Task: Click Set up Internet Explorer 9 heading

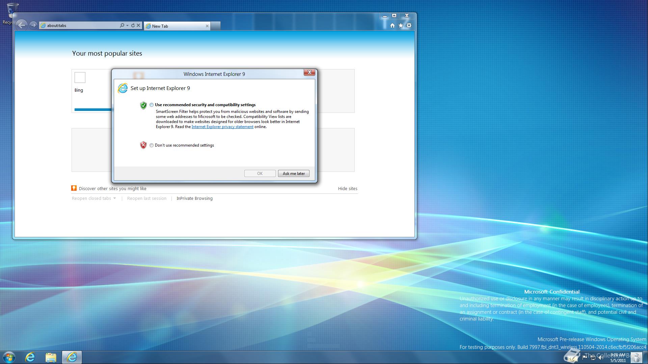Action: click(x=160, y=88)
